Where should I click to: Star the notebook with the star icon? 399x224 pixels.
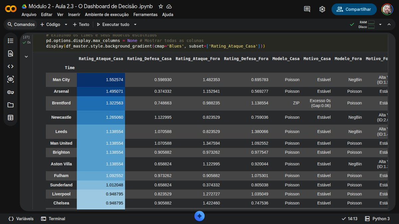[161, 6]
